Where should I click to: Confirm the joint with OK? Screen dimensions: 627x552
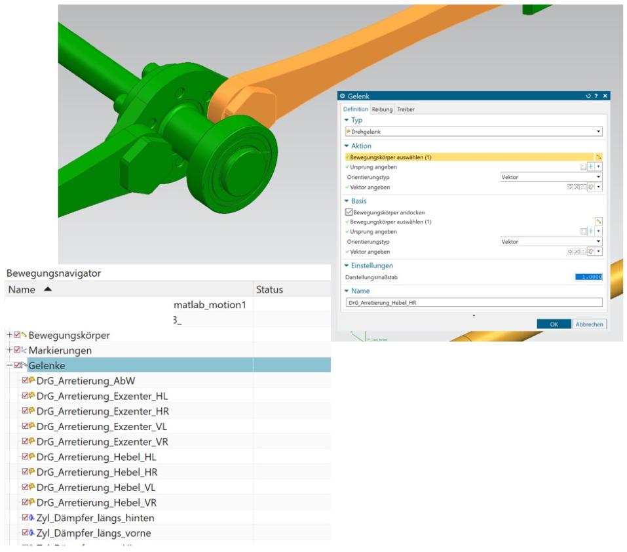click(x=554, y=324)
